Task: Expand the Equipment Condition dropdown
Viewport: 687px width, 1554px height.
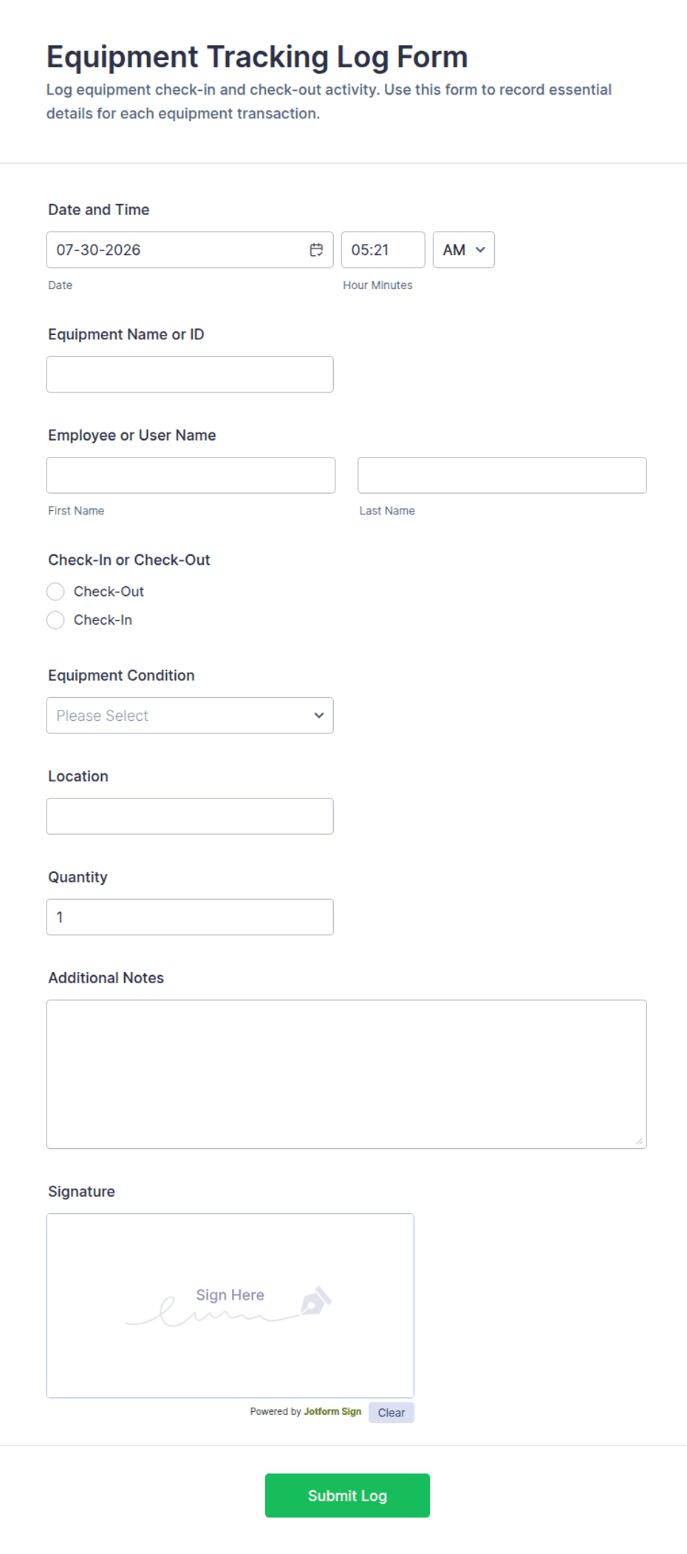Action: click(190, 716)
